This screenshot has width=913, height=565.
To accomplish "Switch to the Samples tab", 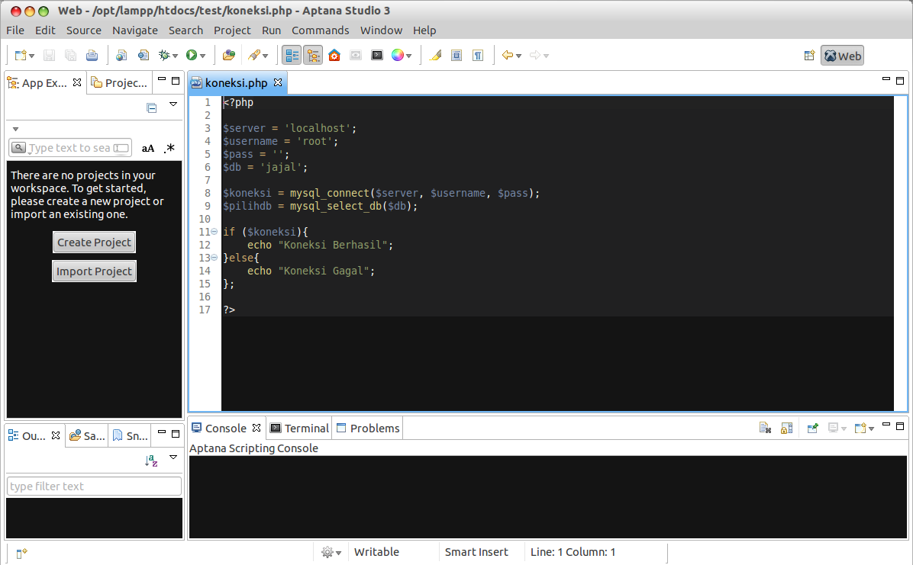I will (x=87, y=435).
